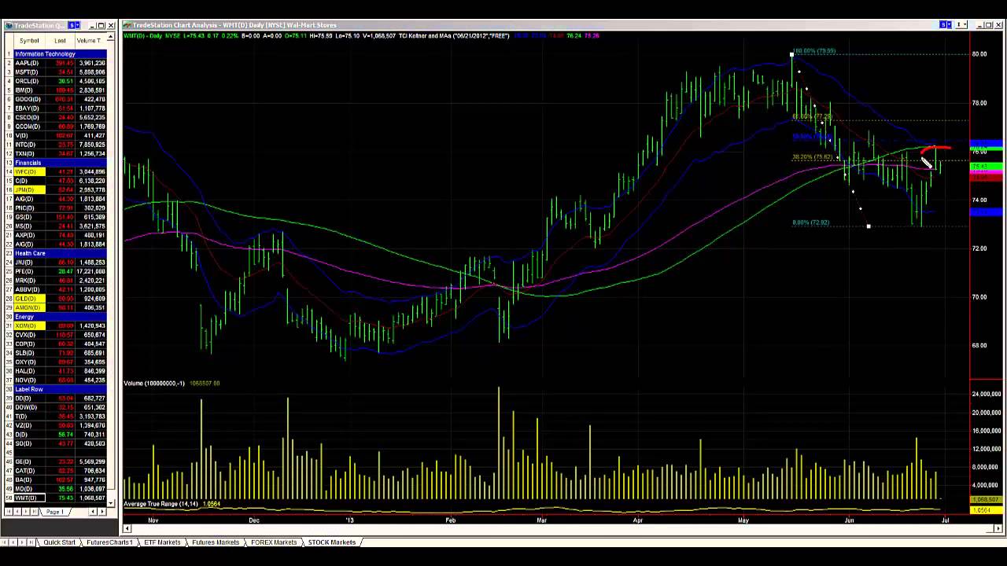Click the quote window's blue S link icon
1007x566 pixels.
(72, 25)
